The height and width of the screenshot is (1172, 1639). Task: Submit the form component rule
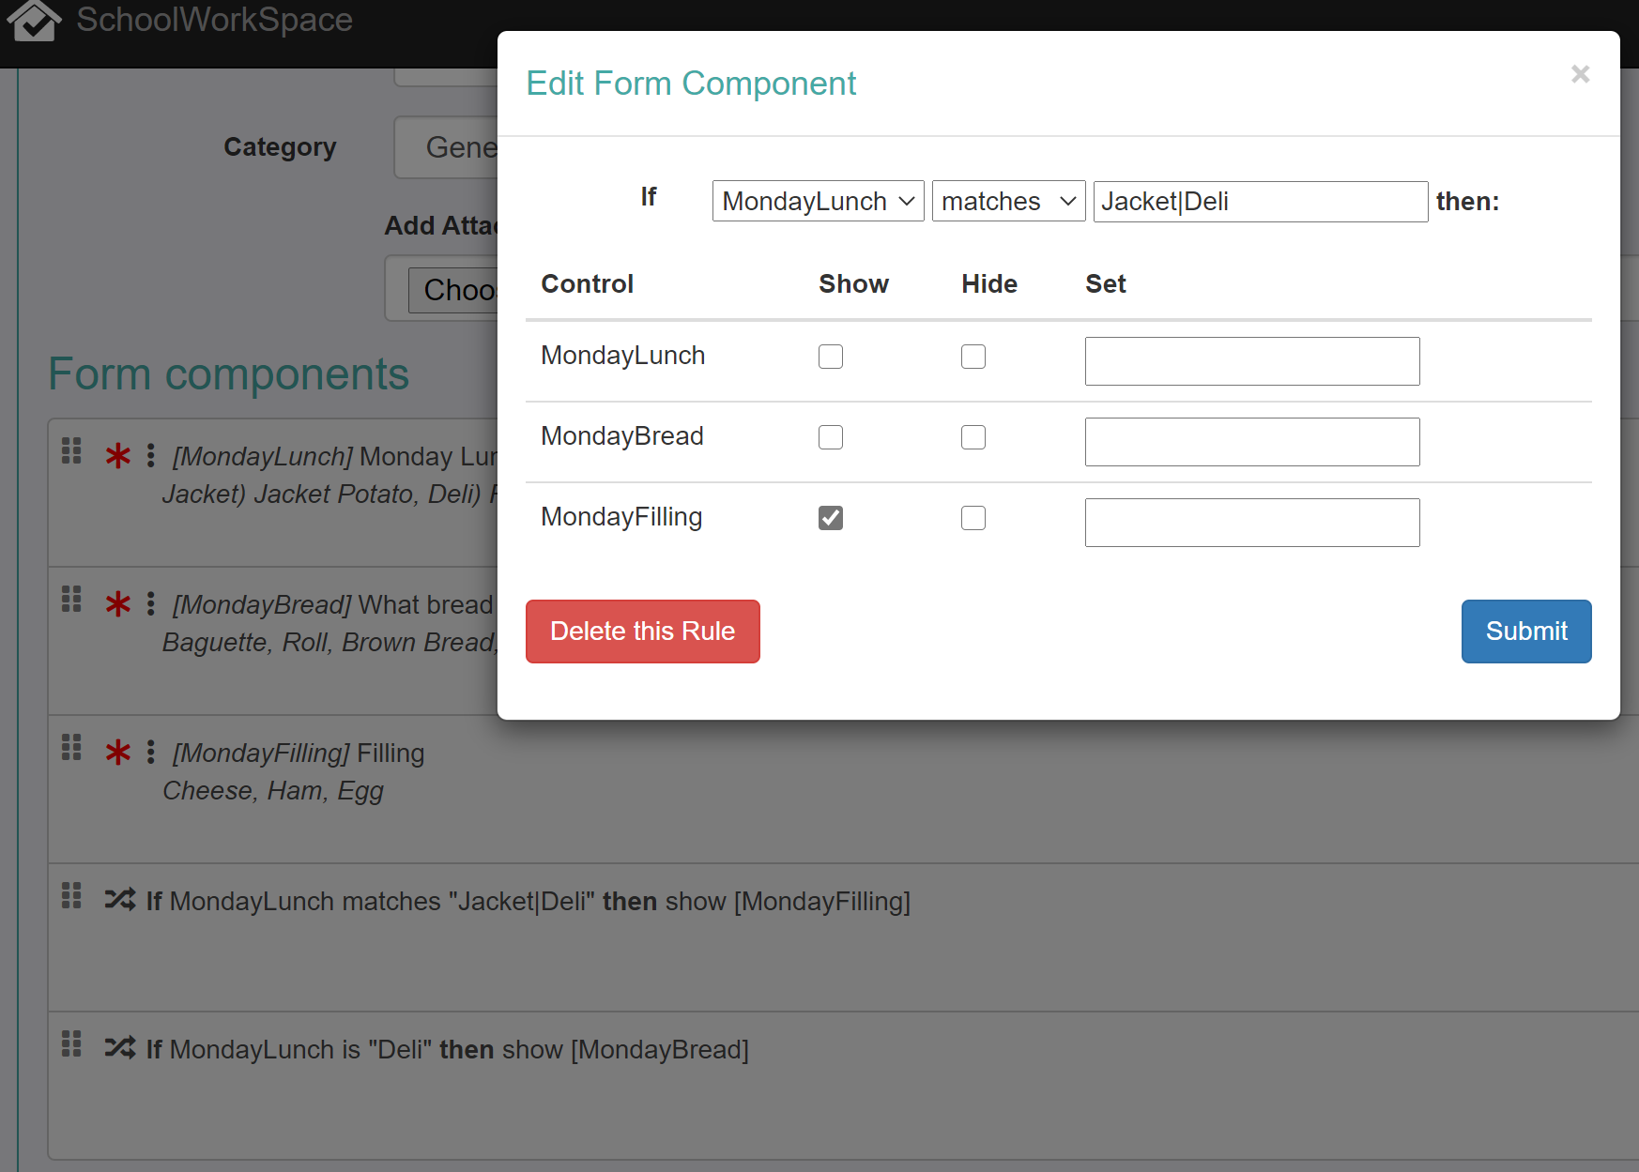[1525, 632]
